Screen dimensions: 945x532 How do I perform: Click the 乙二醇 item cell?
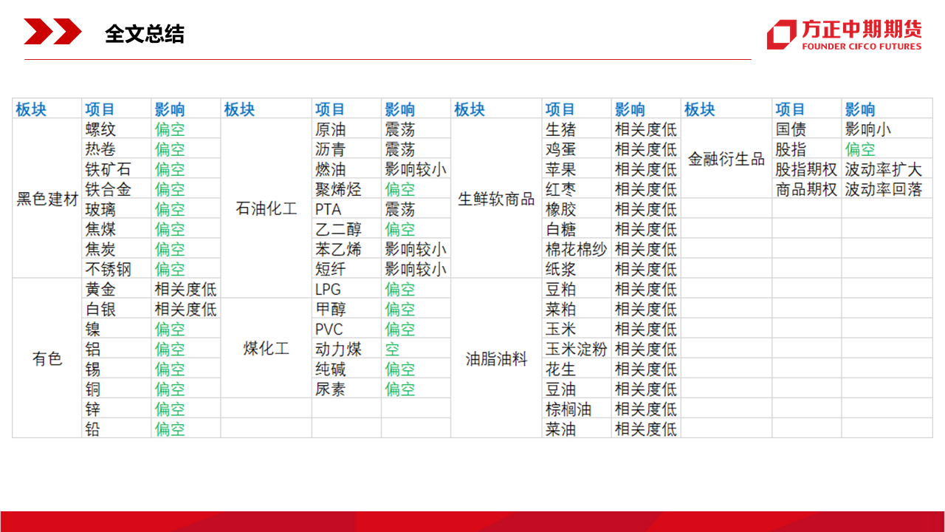[x=346, y=229]
